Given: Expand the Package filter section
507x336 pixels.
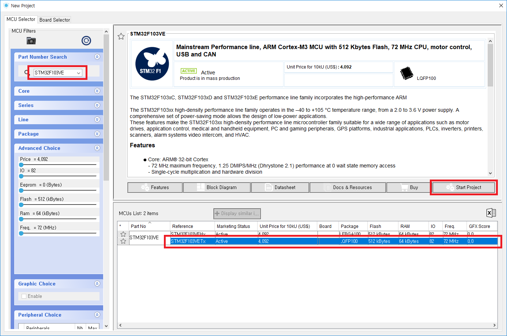Looking at the screenshot, I should tap(97, 134).
